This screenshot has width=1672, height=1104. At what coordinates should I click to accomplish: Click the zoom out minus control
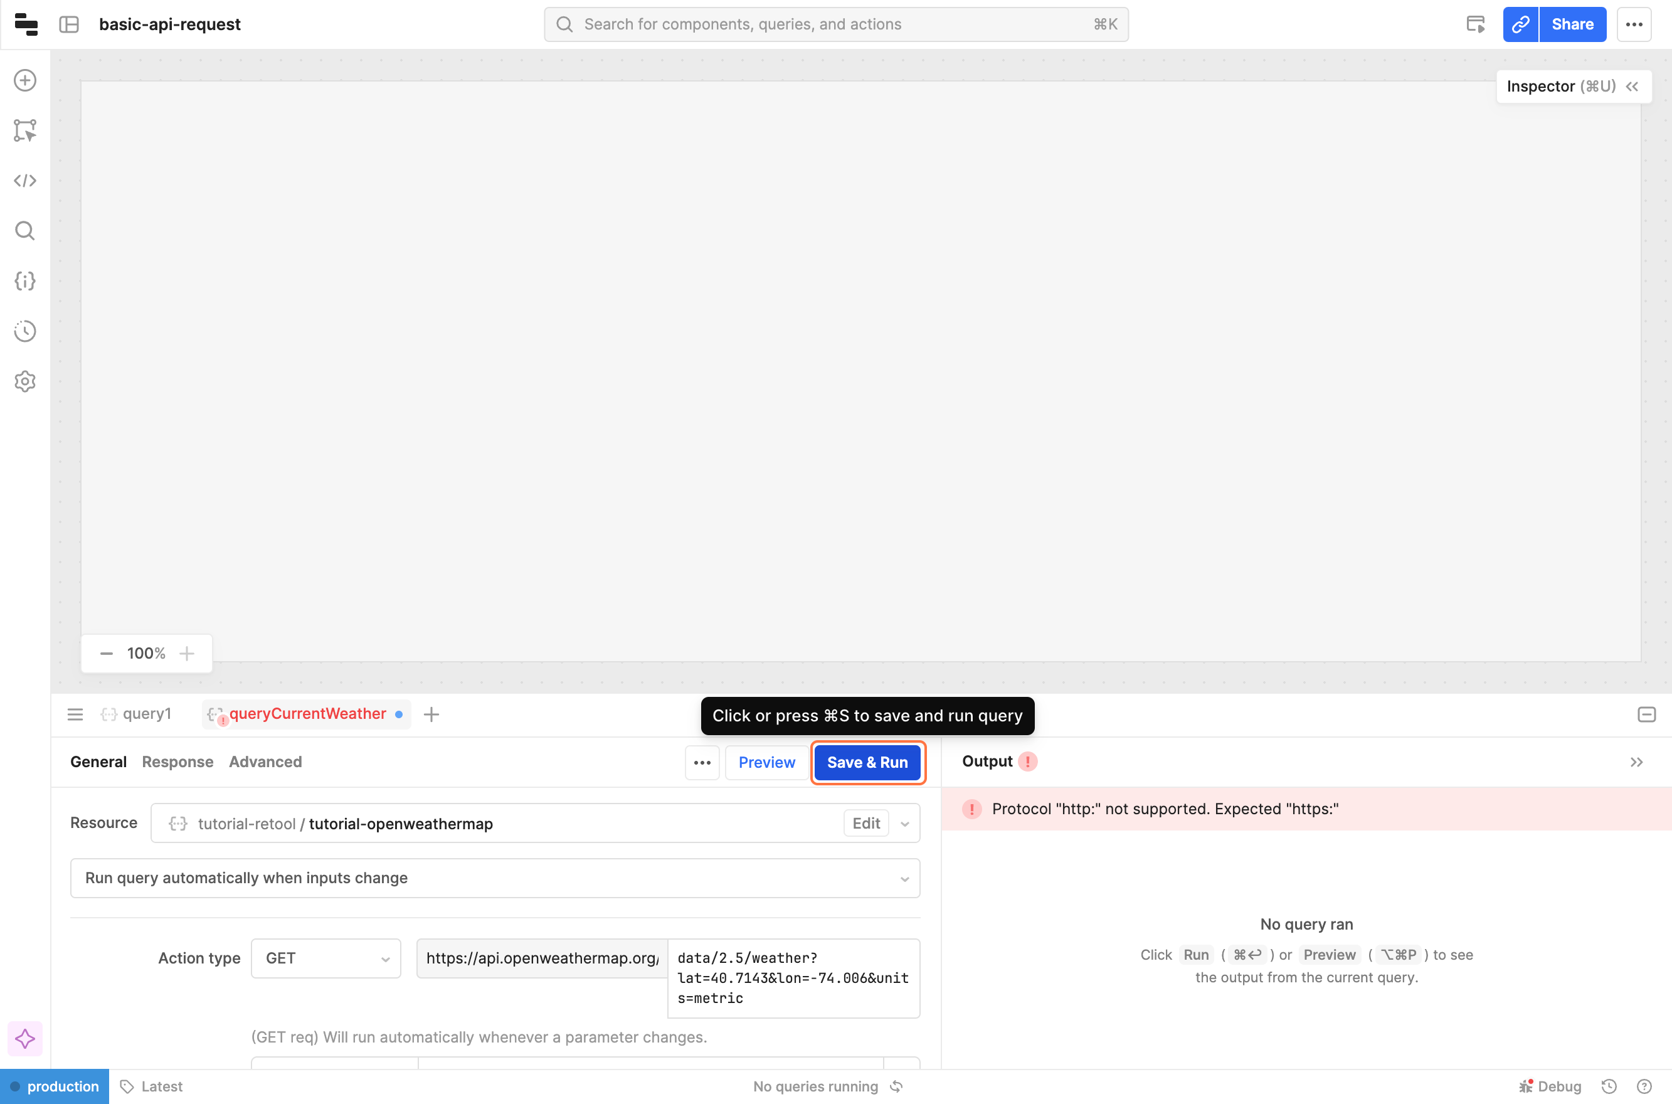click(x=107, y=654)
